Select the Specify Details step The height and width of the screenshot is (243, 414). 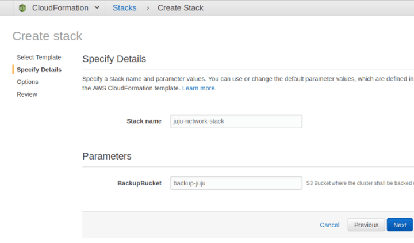[x=39, y=70]
